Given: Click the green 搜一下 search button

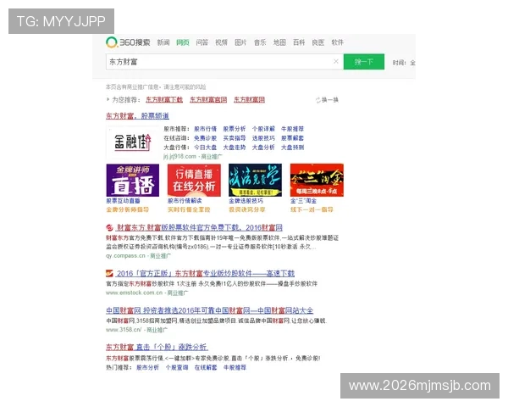Looking at the screenshot, I should tap(364, 62).
